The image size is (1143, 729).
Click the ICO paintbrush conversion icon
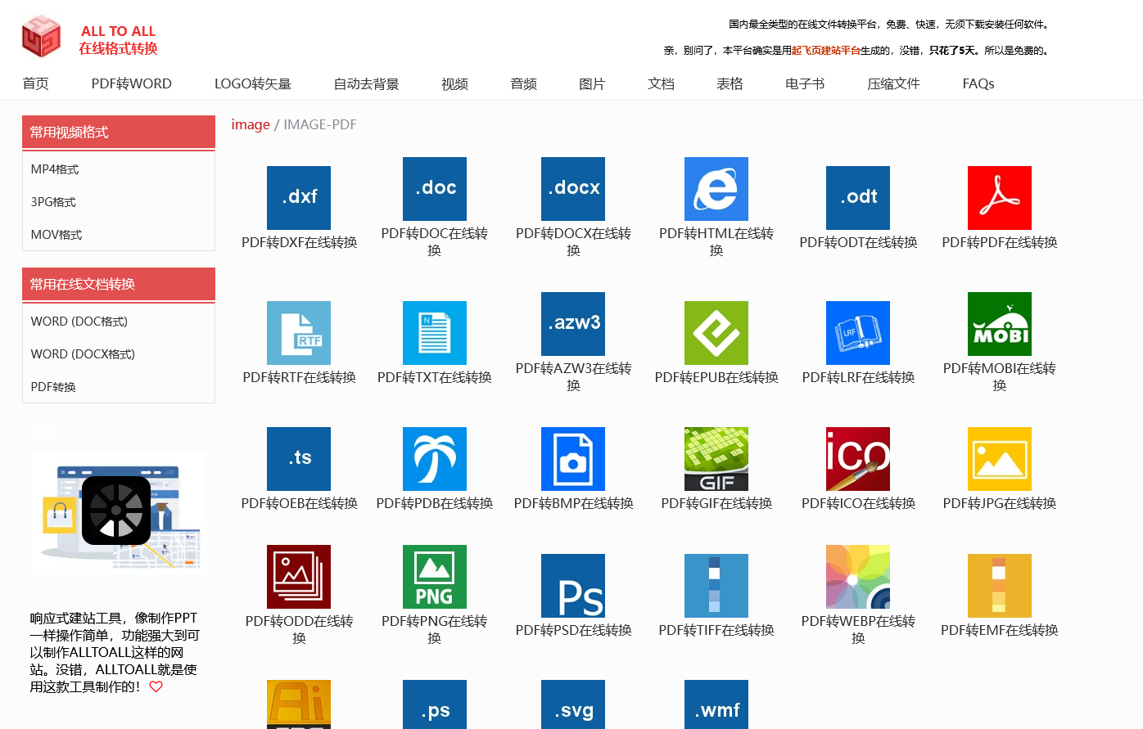pos(857,459)
